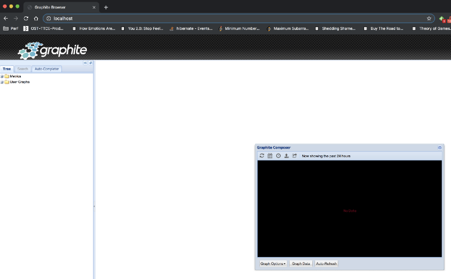The image size is (451, 279).
Task: Open the Graph Options dropdown
Action: (273, 264)
